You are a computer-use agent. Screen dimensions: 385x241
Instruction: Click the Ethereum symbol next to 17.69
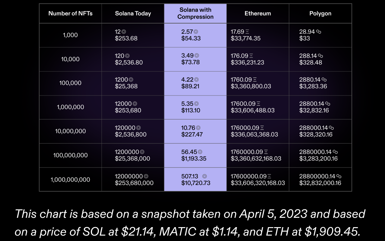tap(248, 32)
